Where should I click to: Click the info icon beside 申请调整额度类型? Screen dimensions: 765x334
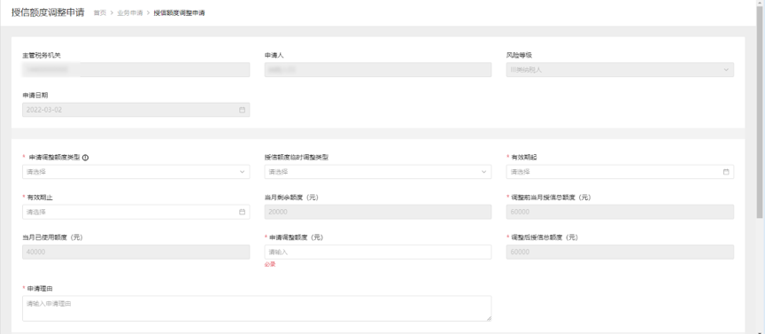click(x=85, y=157)
